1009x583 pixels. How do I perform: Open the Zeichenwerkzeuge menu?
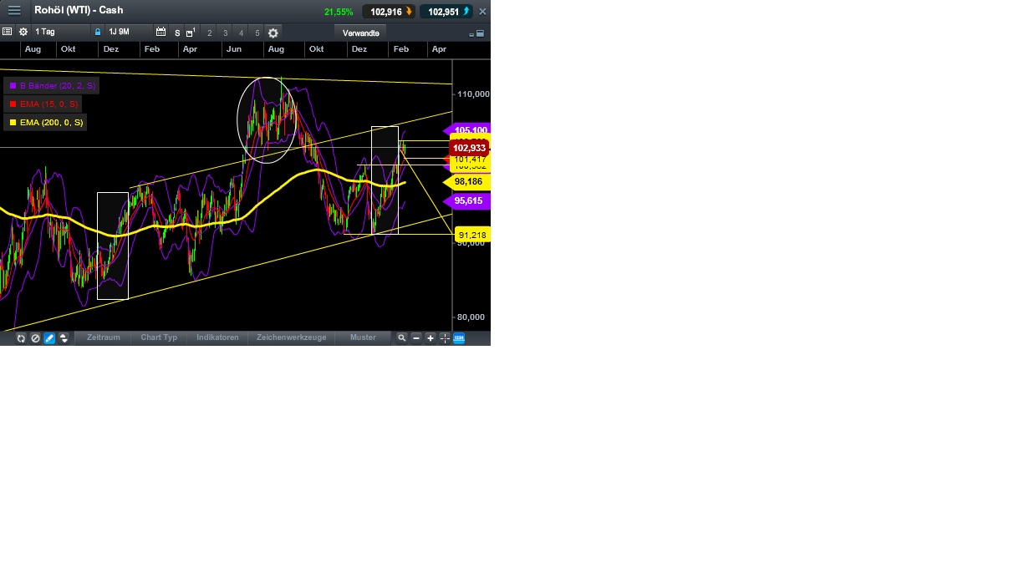point(291,337)
